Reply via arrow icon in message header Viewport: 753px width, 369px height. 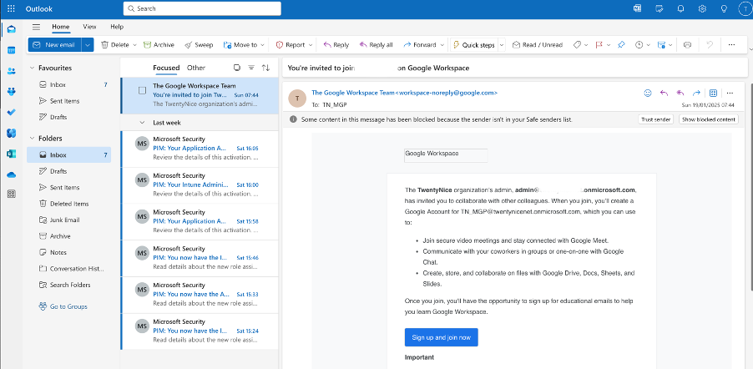click(x=665, y=94)
